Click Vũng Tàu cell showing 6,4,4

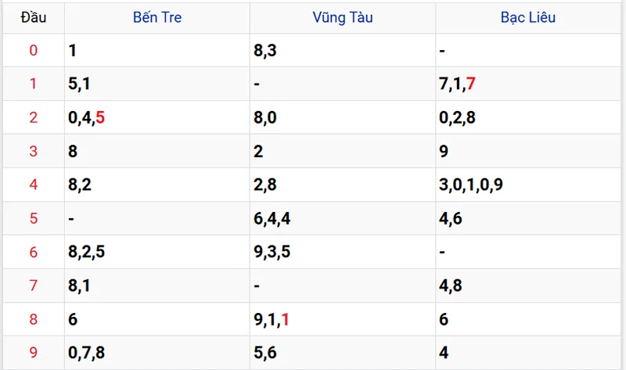[272, 219]
